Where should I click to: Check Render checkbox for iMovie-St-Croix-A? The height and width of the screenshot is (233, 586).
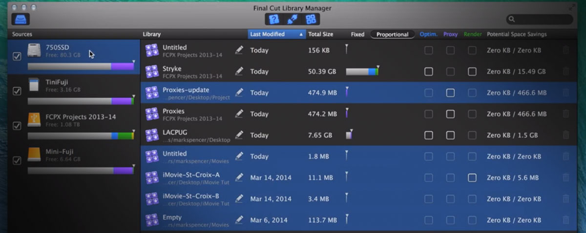(x=472, y=177)
